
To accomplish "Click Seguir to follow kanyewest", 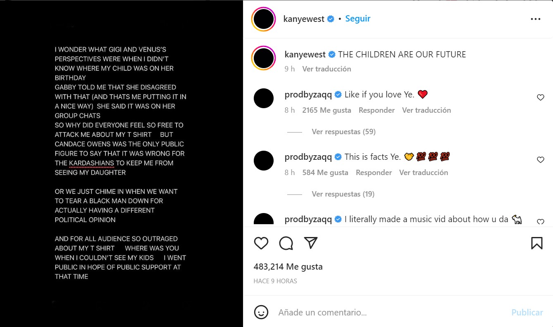I will 358,19.
